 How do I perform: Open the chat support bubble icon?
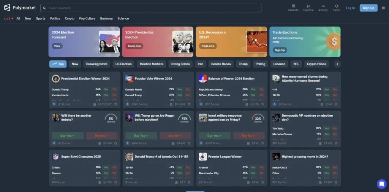(x=381, y=184)
